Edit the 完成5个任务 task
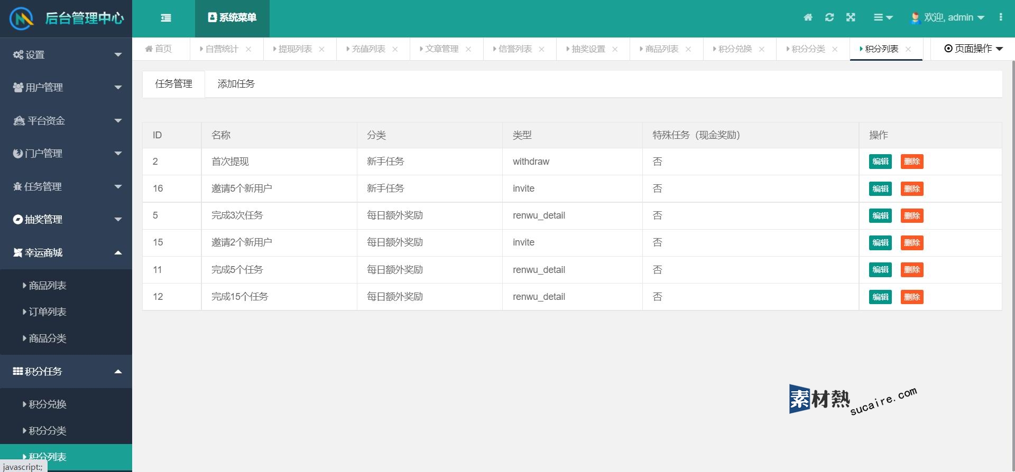Viewport: 1015px width, 472px height. (880, 270)
